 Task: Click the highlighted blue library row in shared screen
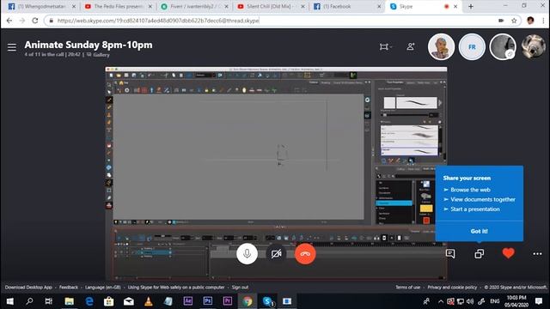(394, 203)
